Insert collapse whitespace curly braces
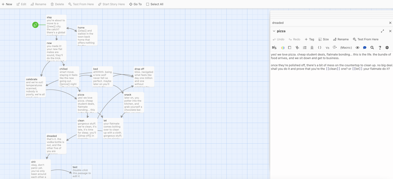Screen dimensions: 393x179 320,47
